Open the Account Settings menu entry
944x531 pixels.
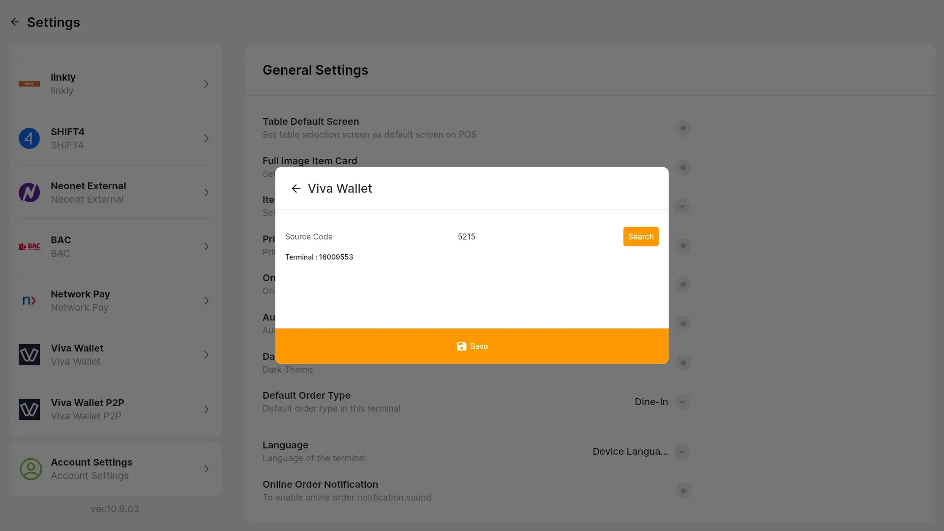pyautogui.click(x=115, y=469)
